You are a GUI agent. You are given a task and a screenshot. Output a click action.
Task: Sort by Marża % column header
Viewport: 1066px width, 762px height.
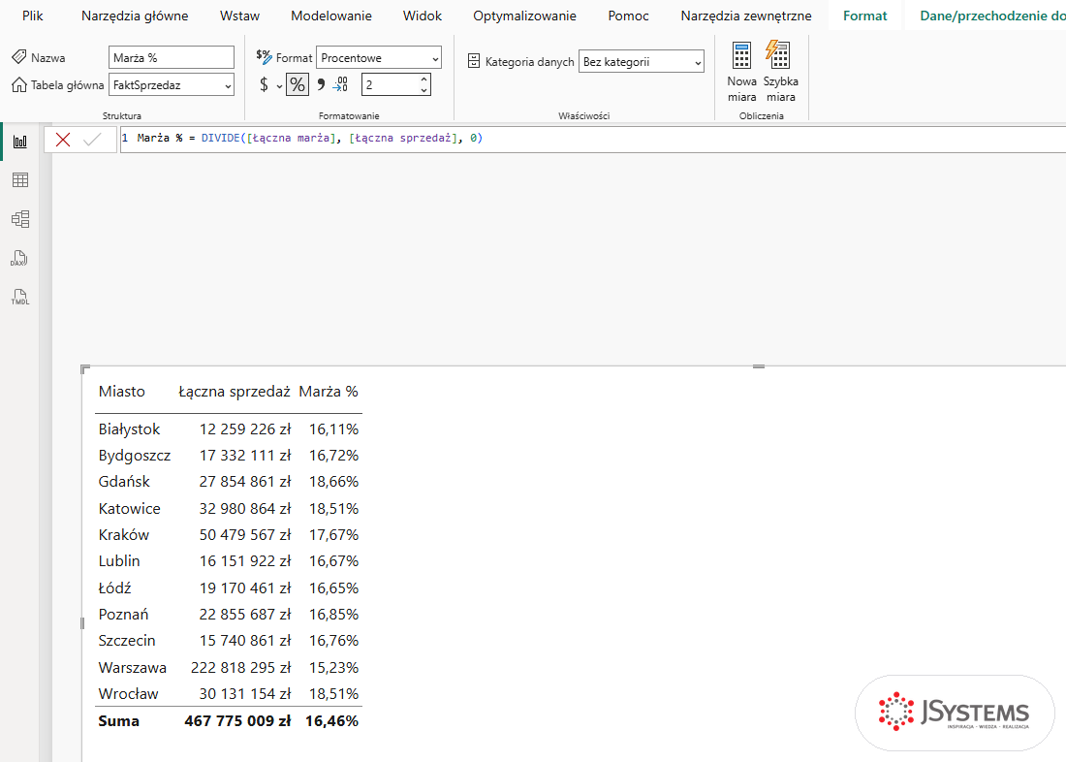(x=329, y=392)
